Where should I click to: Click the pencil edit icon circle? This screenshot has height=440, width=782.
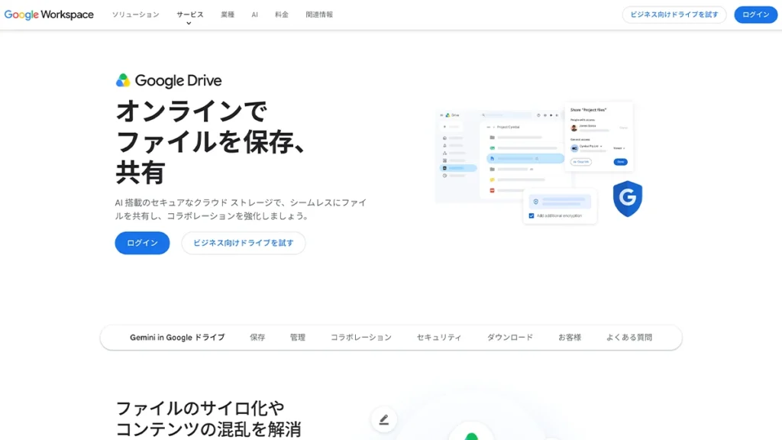point(383,419)
